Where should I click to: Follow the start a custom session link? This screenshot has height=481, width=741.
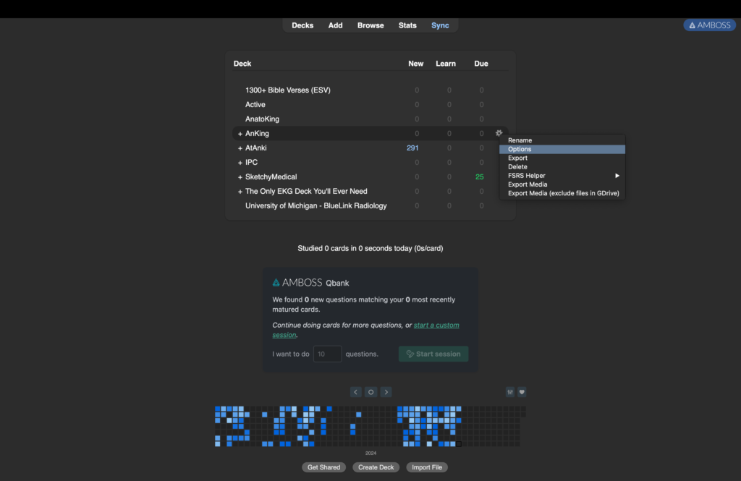[436, 325]
